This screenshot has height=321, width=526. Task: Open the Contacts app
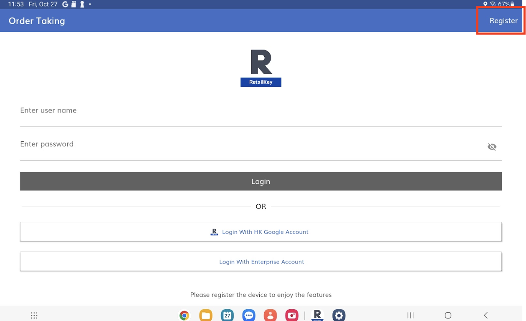coord(270,315)
